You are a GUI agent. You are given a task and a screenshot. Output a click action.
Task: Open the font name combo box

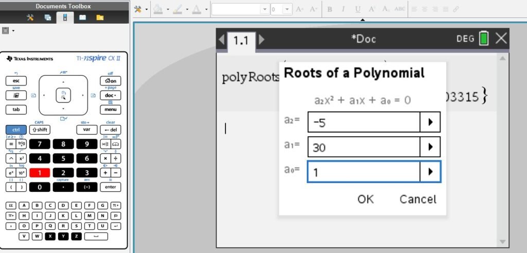click(x=241, y=9)
